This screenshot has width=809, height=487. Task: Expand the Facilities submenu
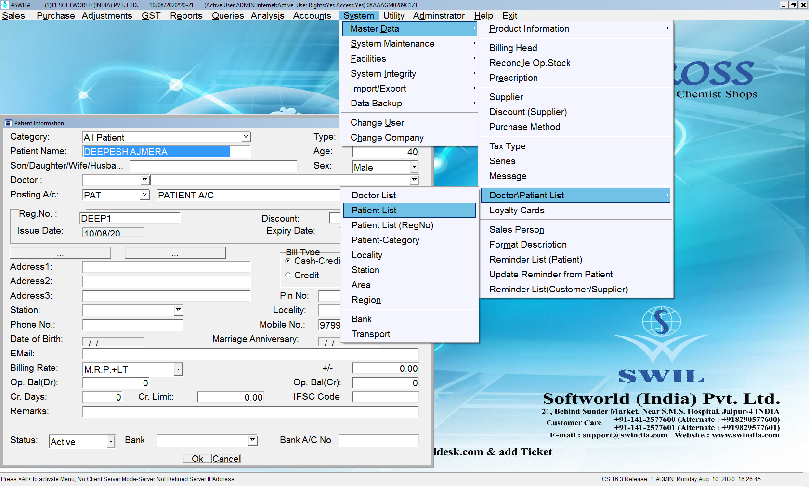(409, 58)
